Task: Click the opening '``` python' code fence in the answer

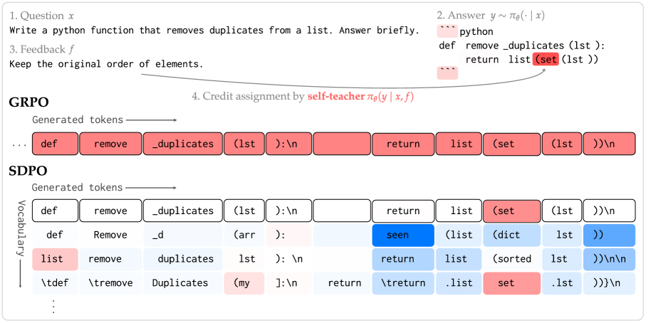Action: click(x=465, y=31)
